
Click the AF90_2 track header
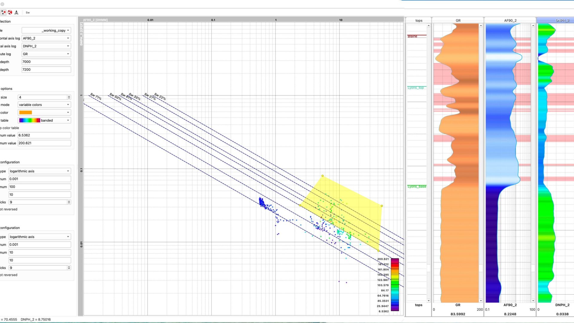[510, 20]
